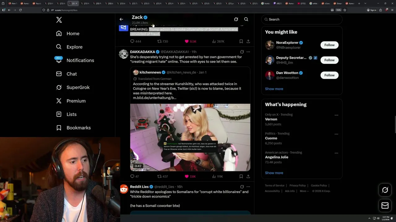Click the back arrow next to Zack
Screen dimensions: 396x222
point(121,19)
